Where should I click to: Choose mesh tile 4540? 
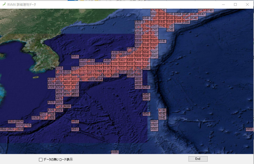coord(146,94)
